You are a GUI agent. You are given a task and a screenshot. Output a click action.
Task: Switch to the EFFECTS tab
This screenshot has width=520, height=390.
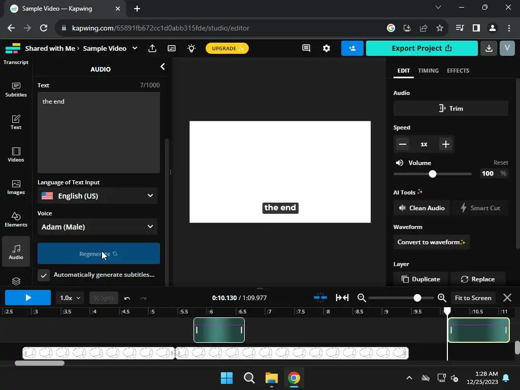(x=458, y=71)
